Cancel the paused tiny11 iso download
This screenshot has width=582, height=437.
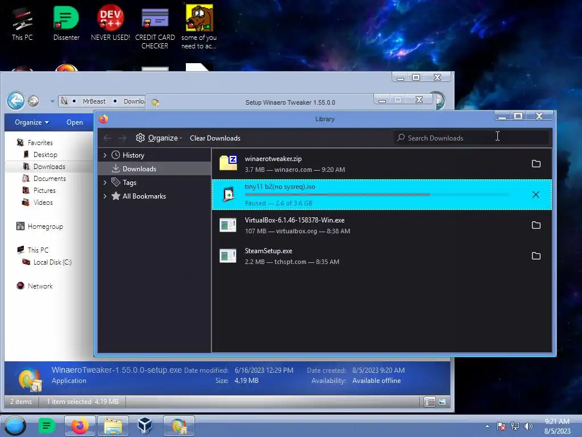535,195
